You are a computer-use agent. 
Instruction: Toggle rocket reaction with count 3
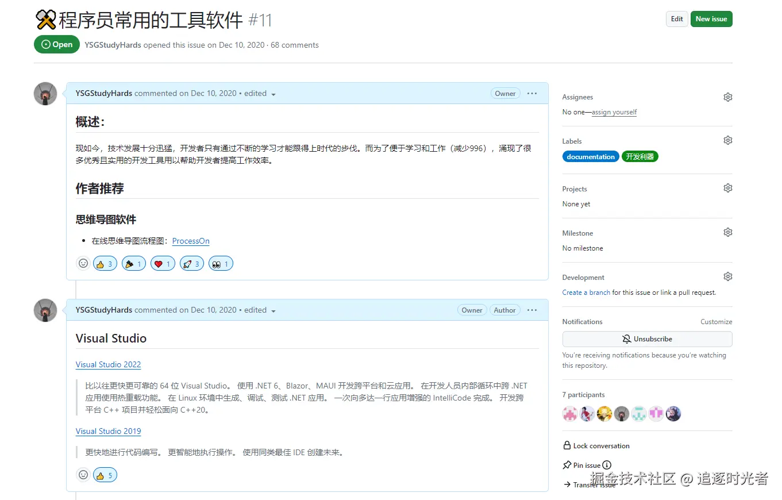(192, 264)
